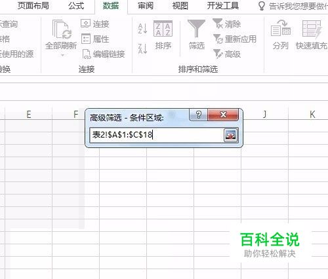Switch to the 公式 tab
The image size is (328, 279).
coord(76,6)
